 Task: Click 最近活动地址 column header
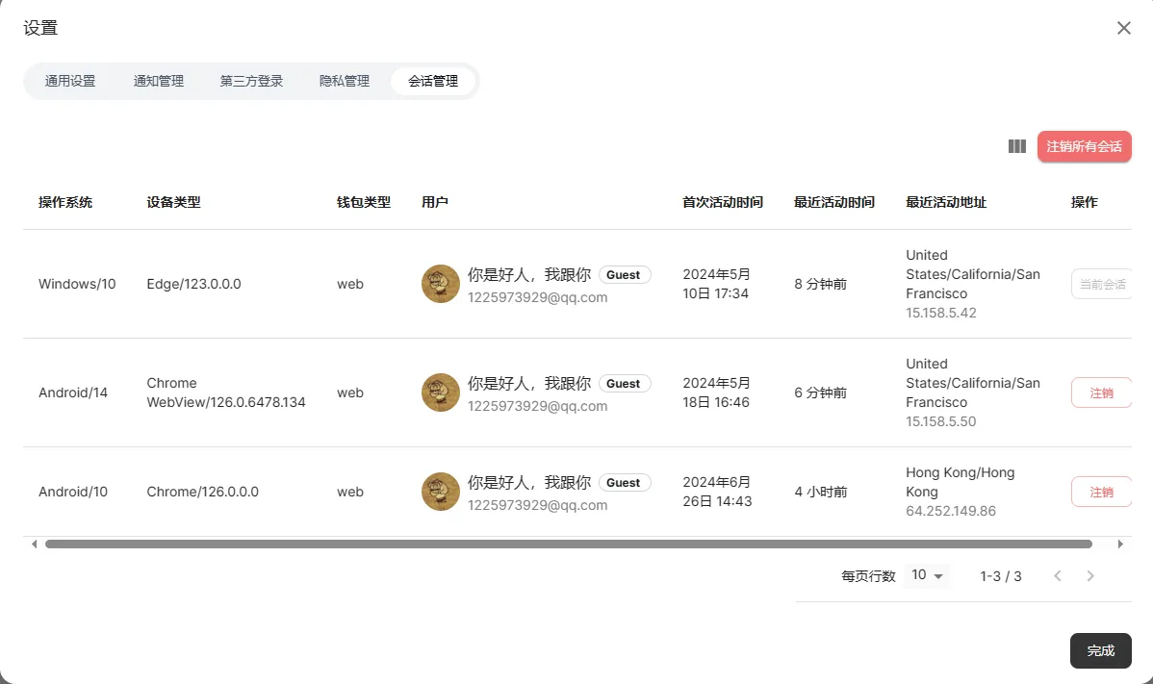[946, 202]
